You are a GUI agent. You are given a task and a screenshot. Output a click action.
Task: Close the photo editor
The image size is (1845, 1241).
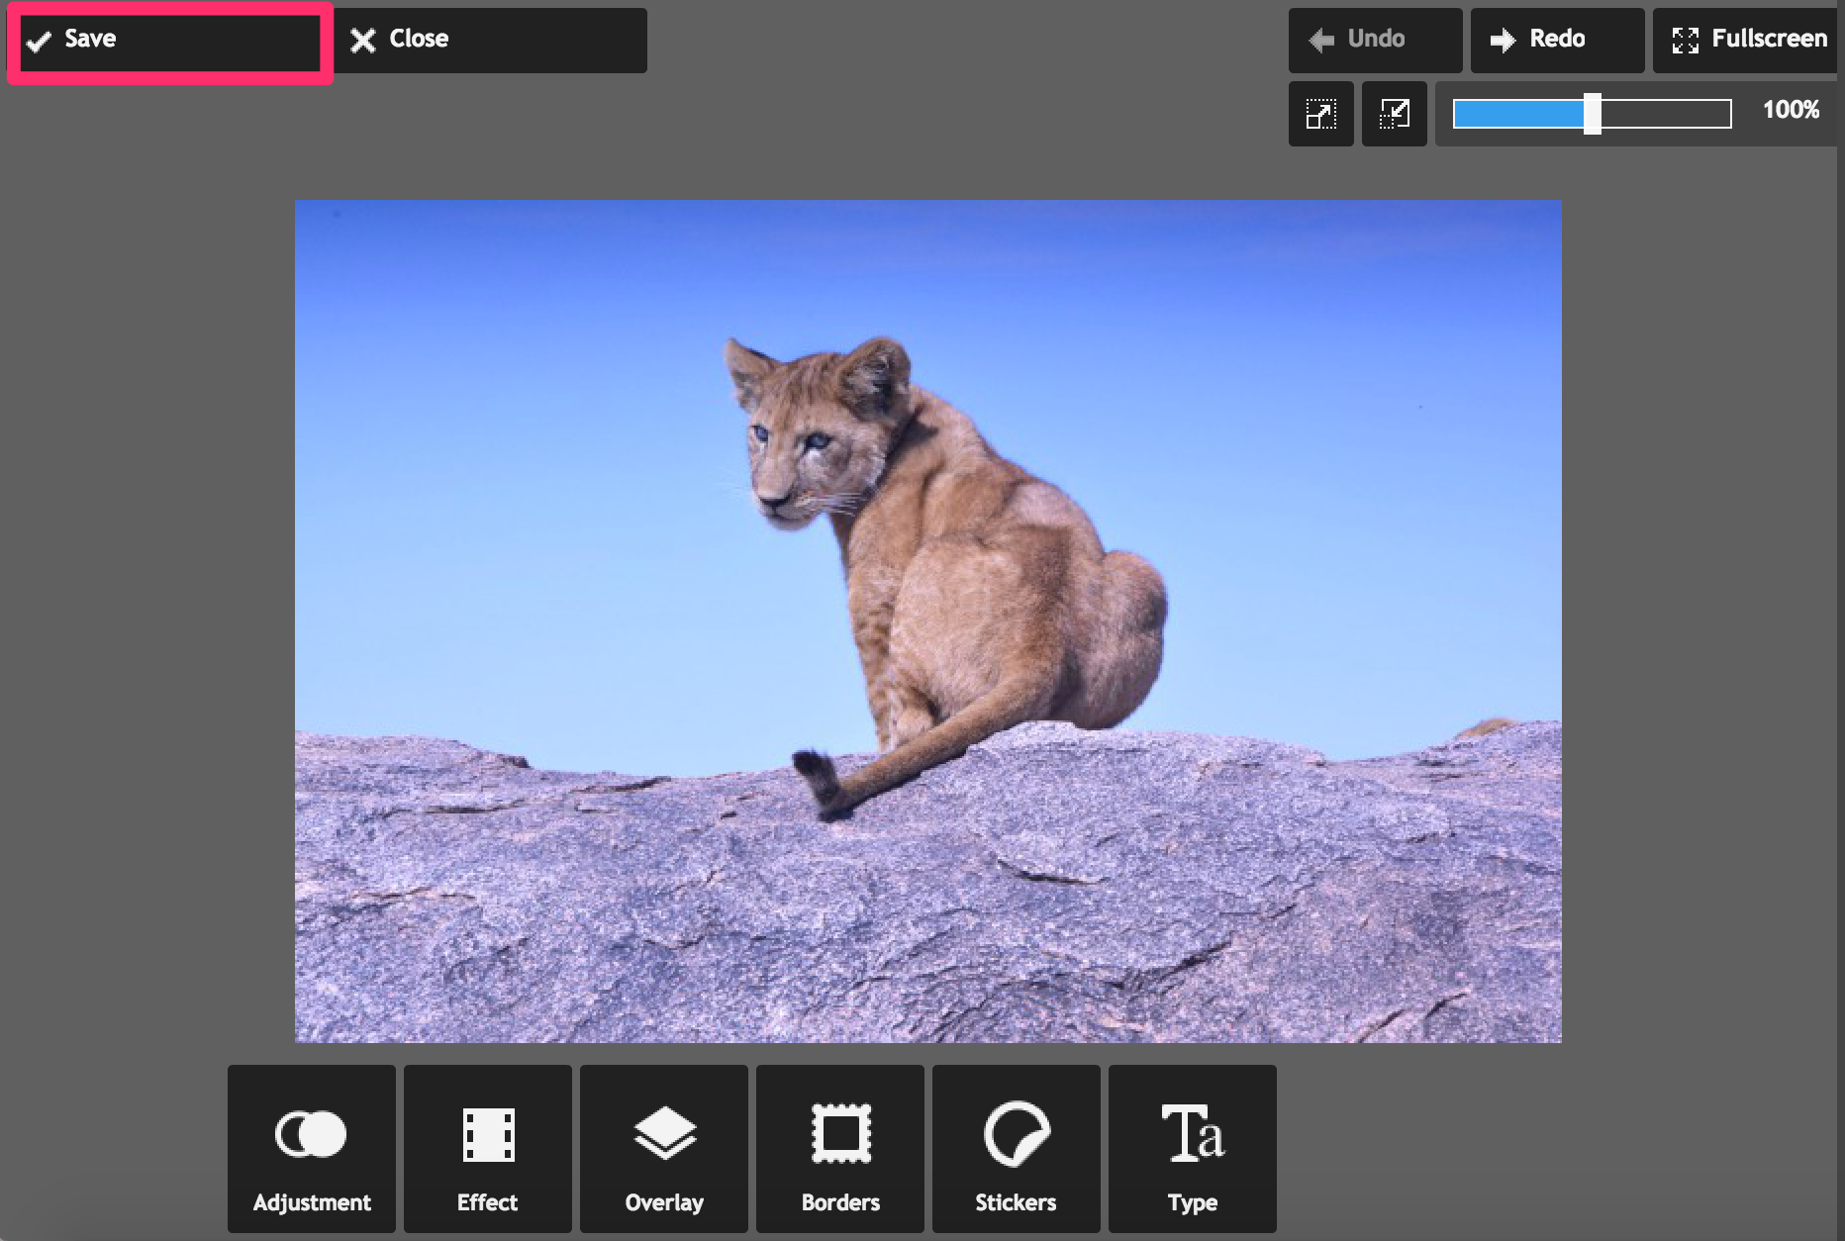[491, 40]
